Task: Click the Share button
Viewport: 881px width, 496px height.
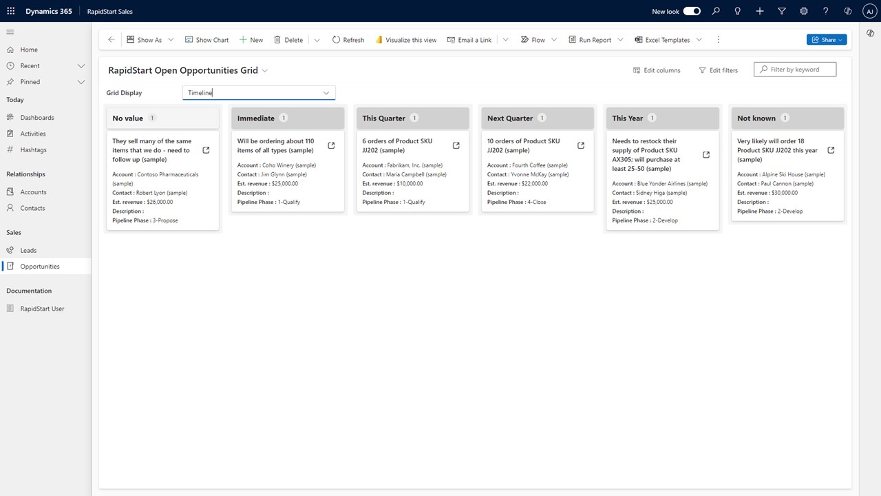Action: pyautogui.click(x=827, y=40)
